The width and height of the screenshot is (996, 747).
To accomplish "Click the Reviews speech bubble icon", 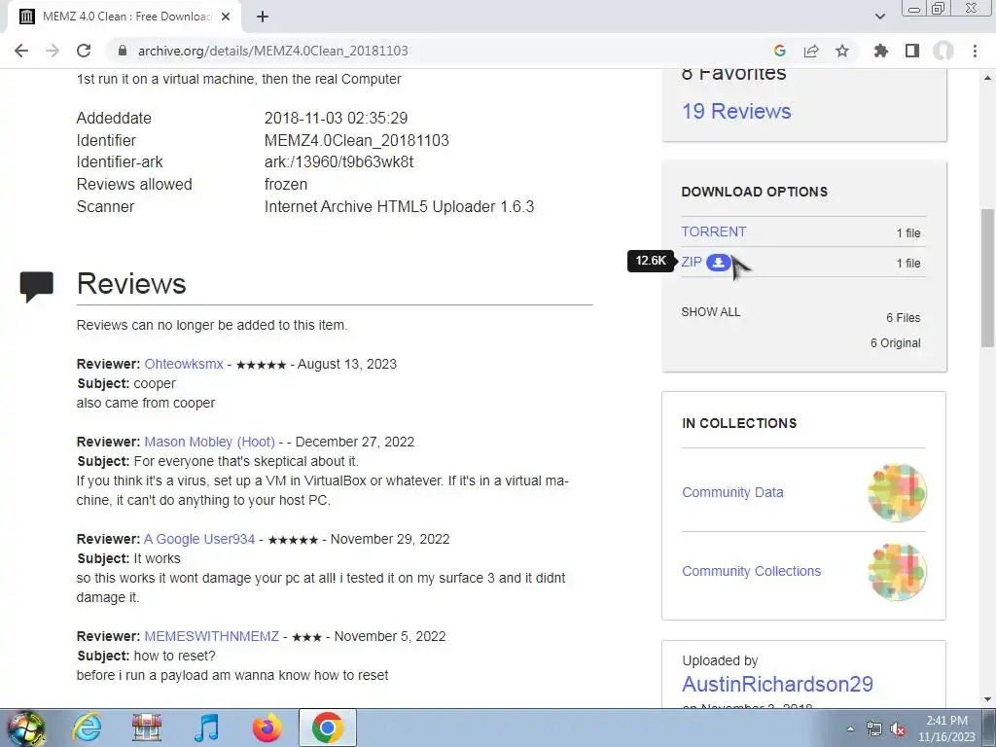I will coord(36,287).
